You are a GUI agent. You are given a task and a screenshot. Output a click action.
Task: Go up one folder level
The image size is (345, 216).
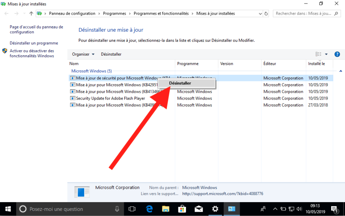pos(31,13)
